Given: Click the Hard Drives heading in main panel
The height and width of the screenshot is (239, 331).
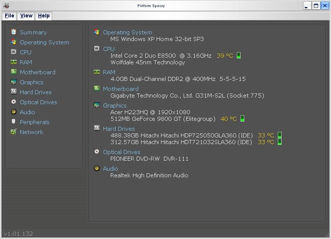Looking at the screenshot, I should pos(119,129).
